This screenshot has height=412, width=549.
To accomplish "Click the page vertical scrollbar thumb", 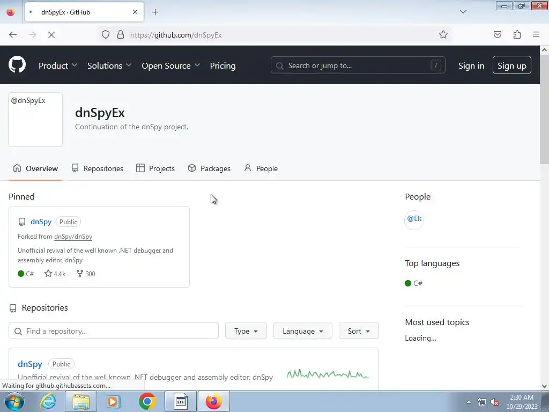I will pos(545,108).
